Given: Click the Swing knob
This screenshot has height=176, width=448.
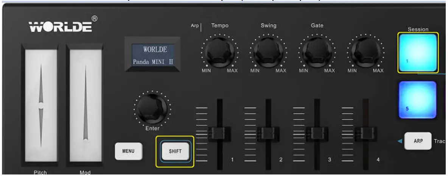Looking at the screenshot, I should pos(268,51).
